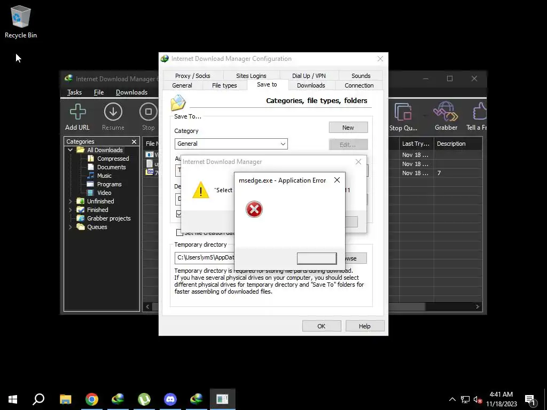The image size is (547, 410).
Task: Click the taskbar Search magnifier
Action: [38, 399]
